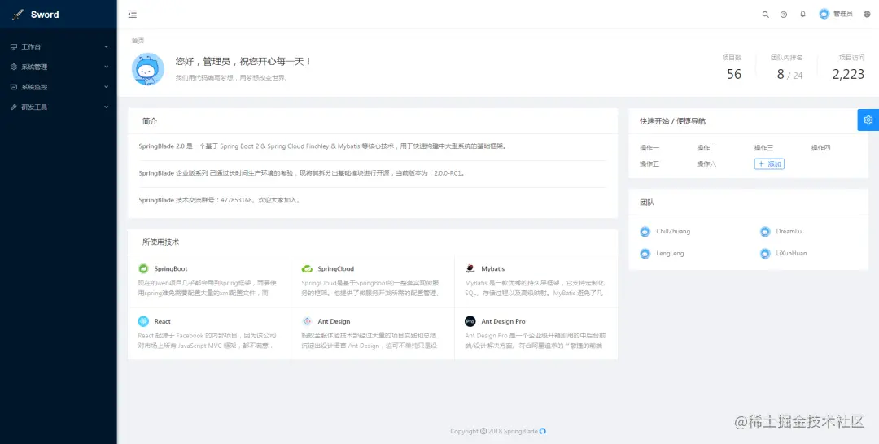The width and height of the screenshot is (879, 444).
Task: Click the Sword title text
Action: pyautogui.click(x=45, y=15)
